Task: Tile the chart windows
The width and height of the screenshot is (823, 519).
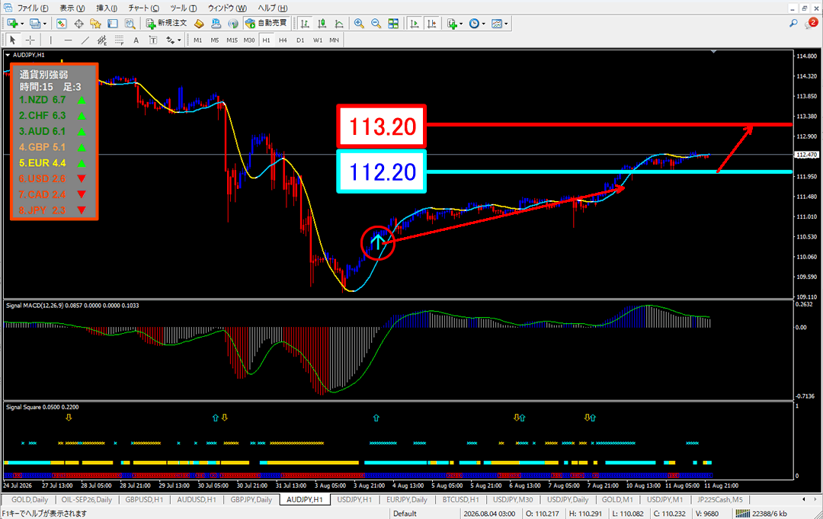Action: tap(393, 24)
